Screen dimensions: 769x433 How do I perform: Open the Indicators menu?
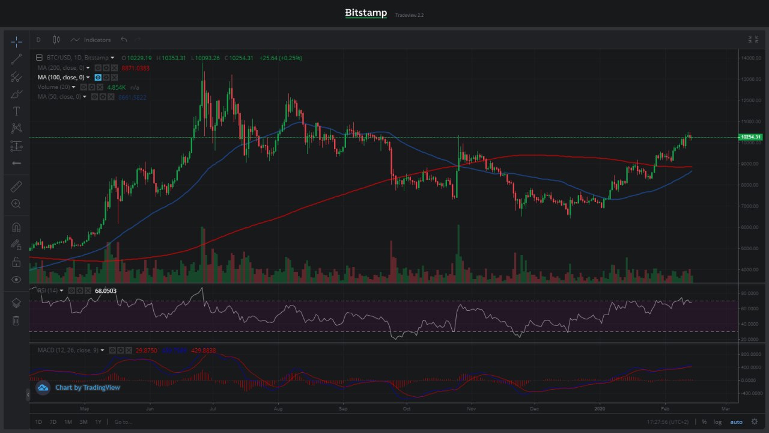91,40
